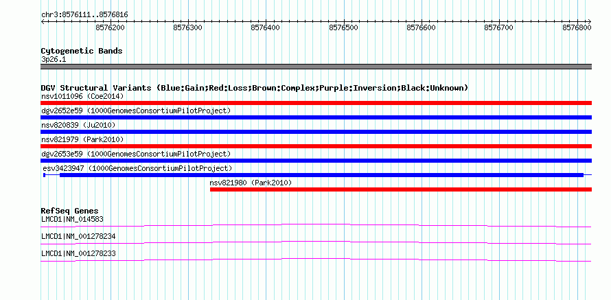Click ruler tick label 8576300
The image size is (611, 300).
pyautogui.click(x=188, y=27)
